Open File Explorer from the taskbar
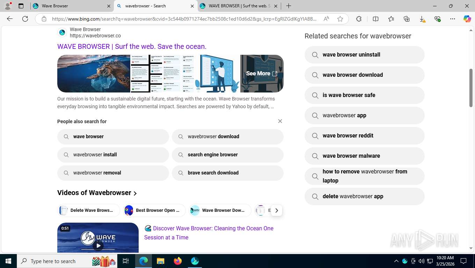 (160, 261)
